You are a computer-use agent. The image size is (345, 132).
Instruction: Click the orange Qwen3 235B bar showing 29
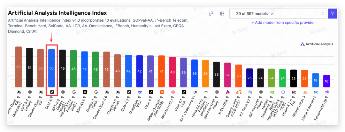pos(239,76)
